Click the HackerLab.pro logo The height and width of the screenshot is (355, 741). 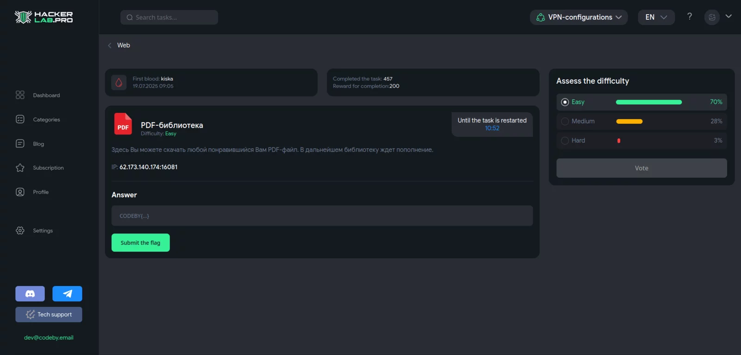tap(44, 17)
